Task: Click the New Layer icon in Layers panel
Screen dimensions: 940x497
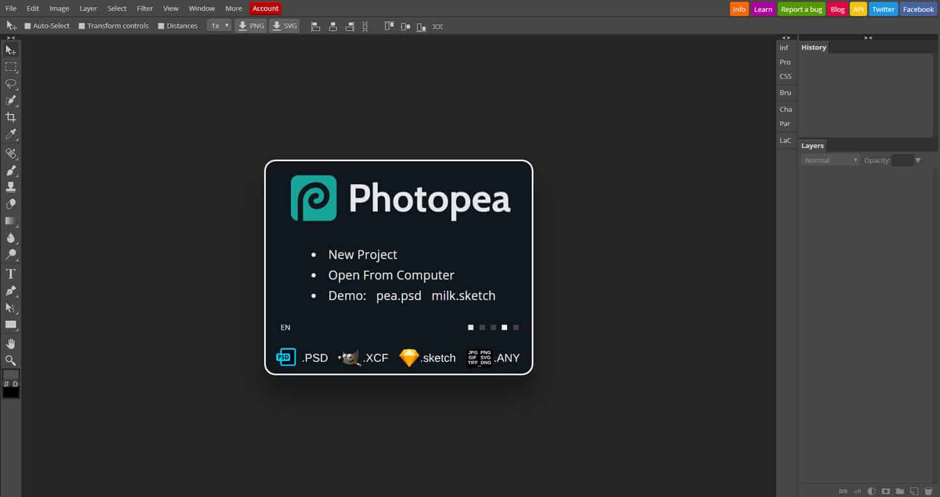Action: tap(914, 491)
